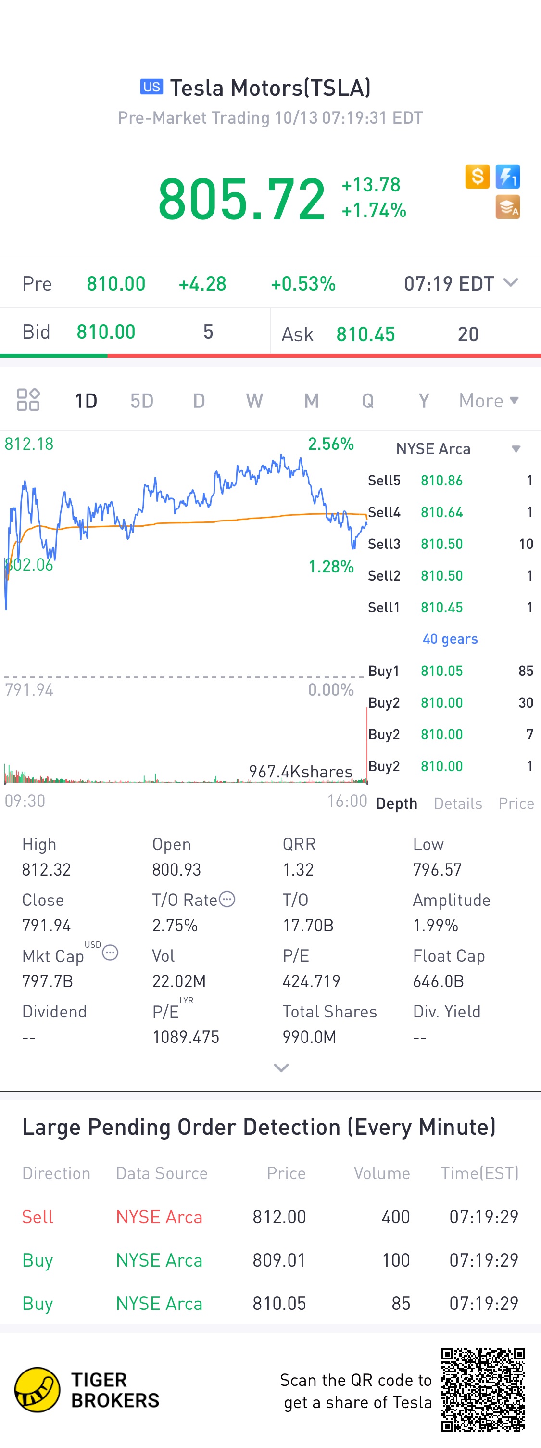Open the More timeframes dropdown

(x=489, y=401)
